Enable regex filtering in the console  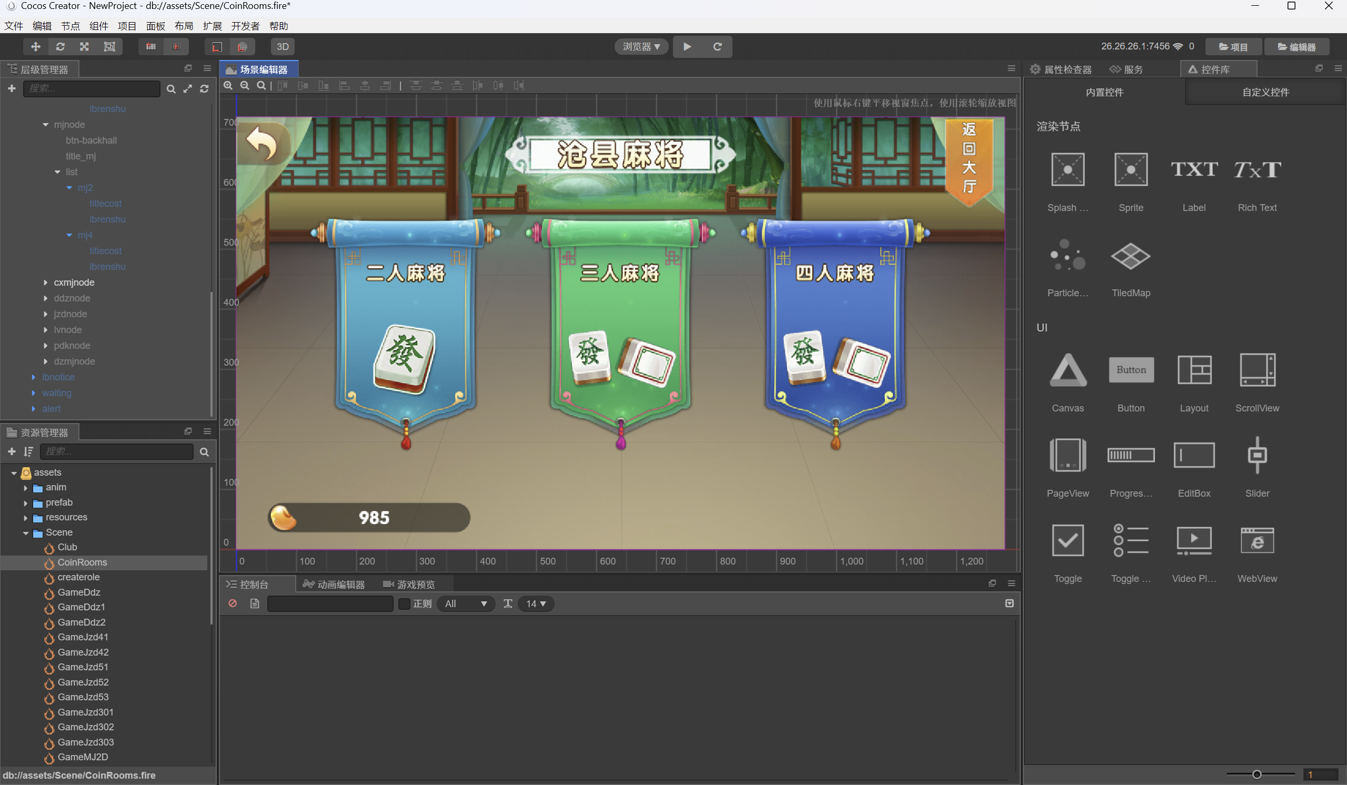click(405, 604)
